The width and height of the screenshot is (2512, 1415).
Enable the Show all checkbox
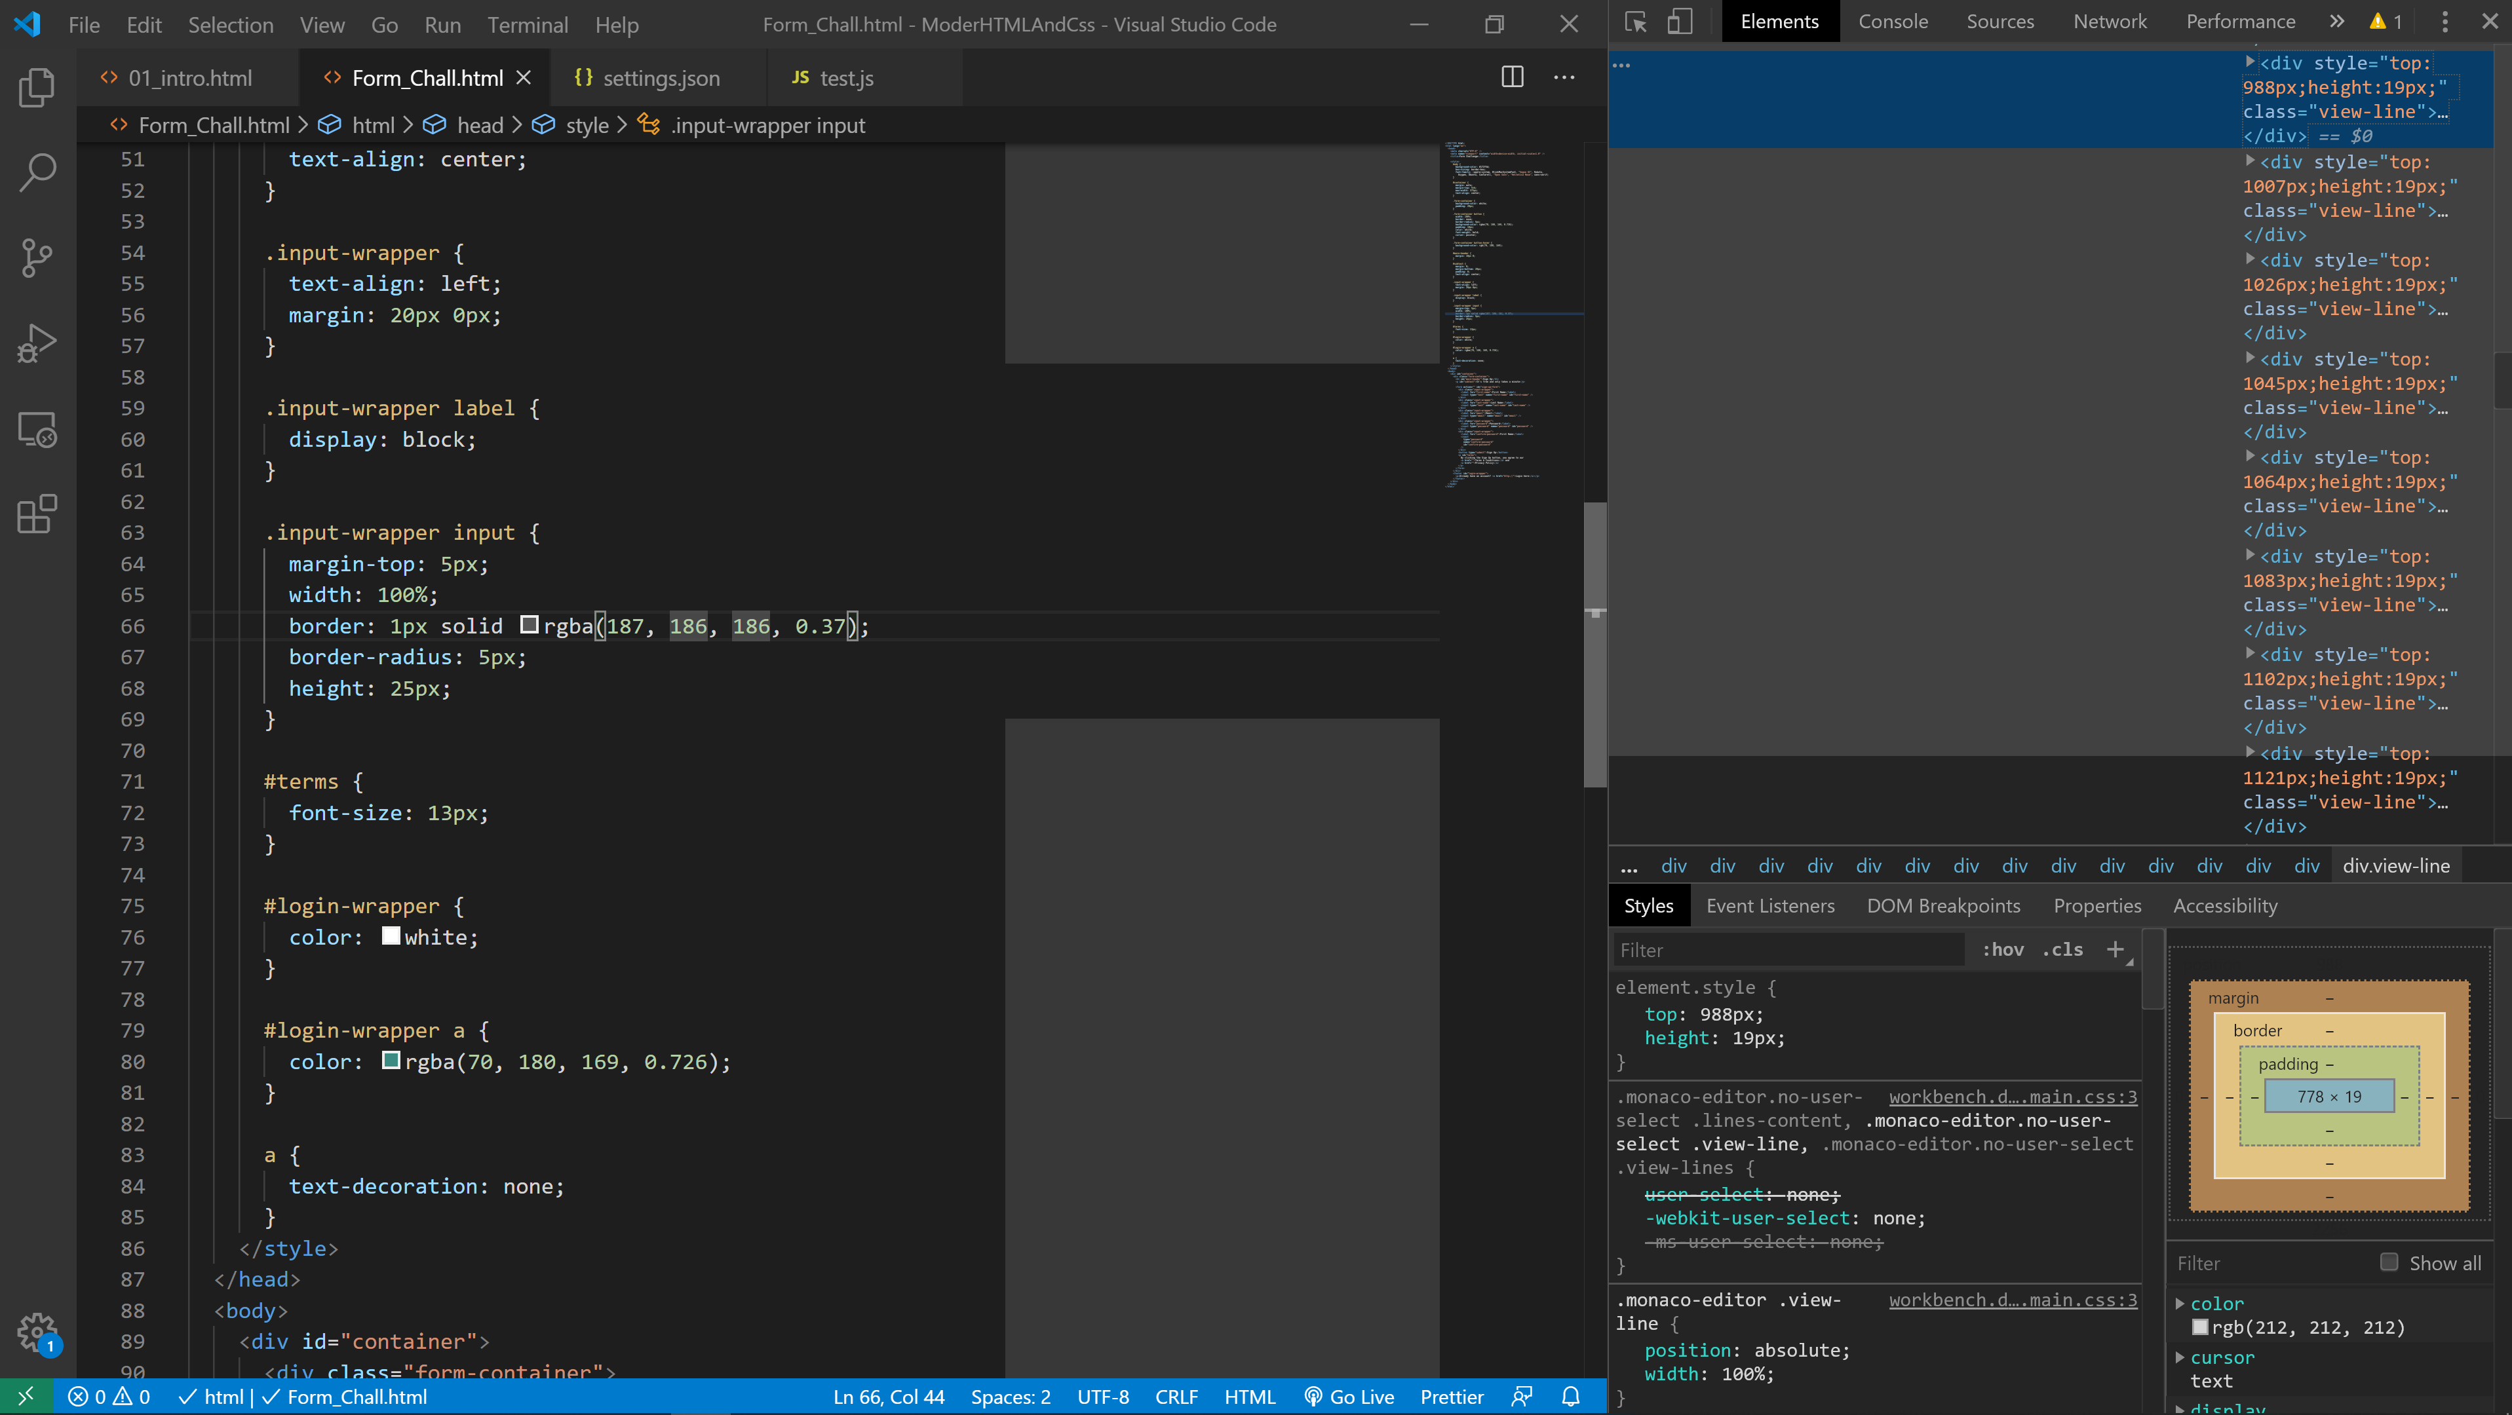2388,1262
